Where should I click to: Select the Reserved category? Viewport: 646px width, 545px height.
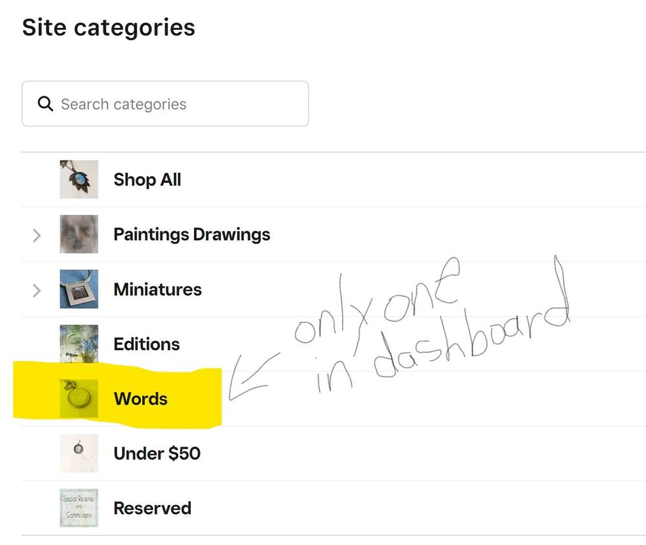[152, 507]
